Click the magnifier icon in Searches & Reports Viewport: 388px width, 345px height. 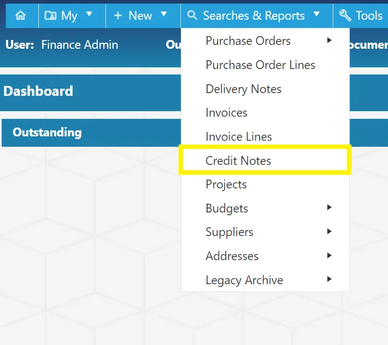[192, 15]
